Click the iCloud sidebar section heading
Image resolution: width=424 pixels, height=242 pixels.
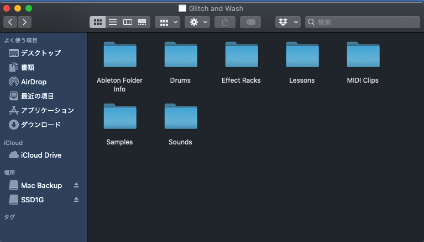(13, 143)
